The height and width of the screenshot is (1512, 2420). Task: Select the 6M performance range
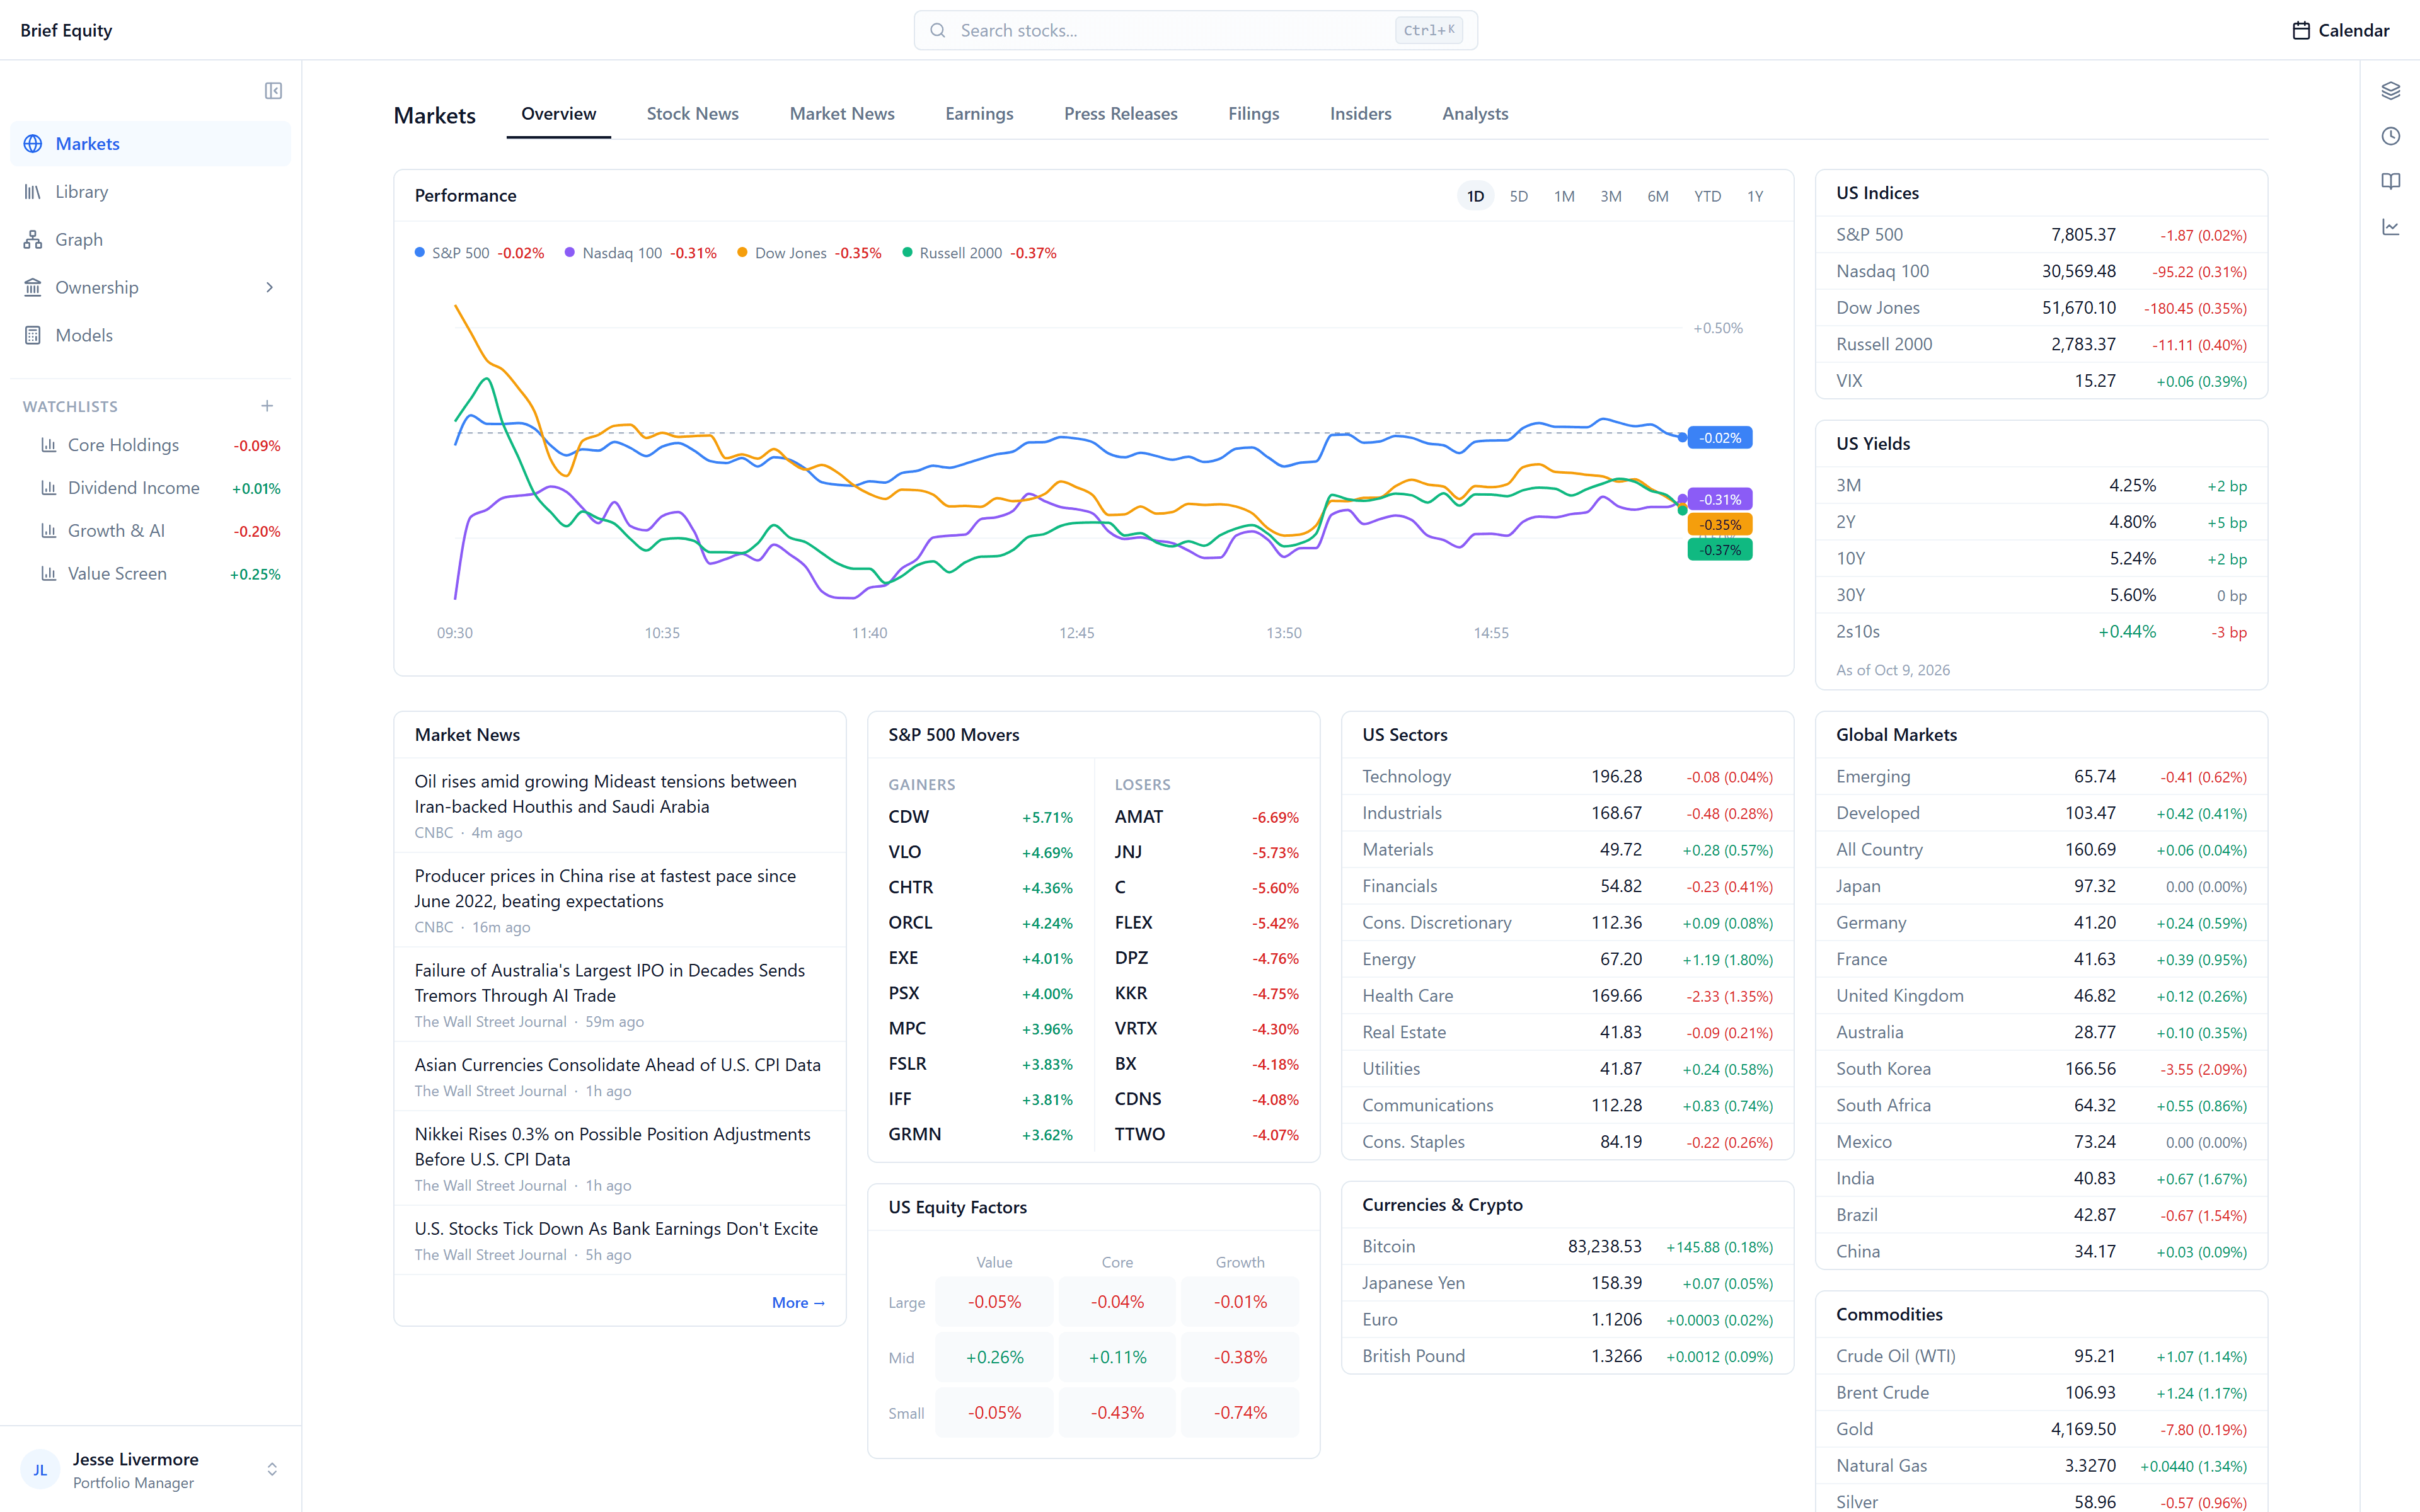click(1657, 197)
